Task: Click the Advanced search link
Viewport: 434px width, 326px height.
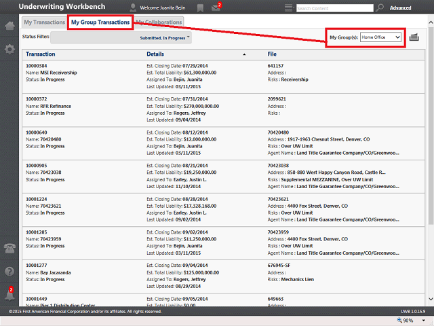Action: click(x=400, y=7)
